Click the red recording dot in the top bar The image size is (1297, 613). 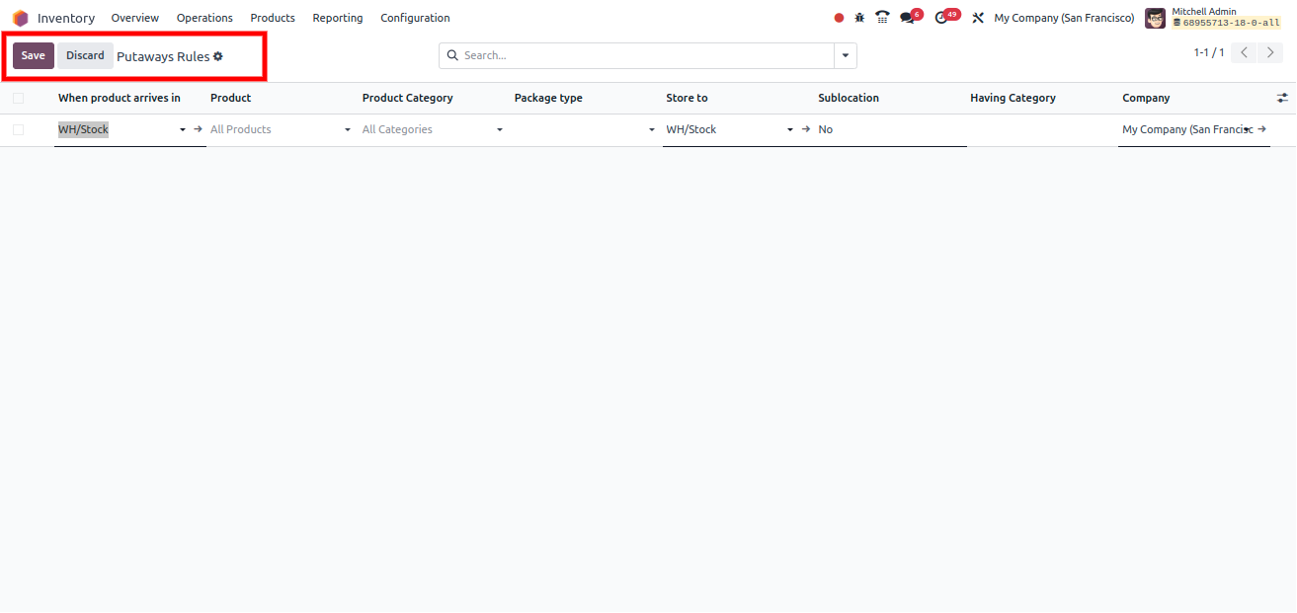tap(838, 17)
